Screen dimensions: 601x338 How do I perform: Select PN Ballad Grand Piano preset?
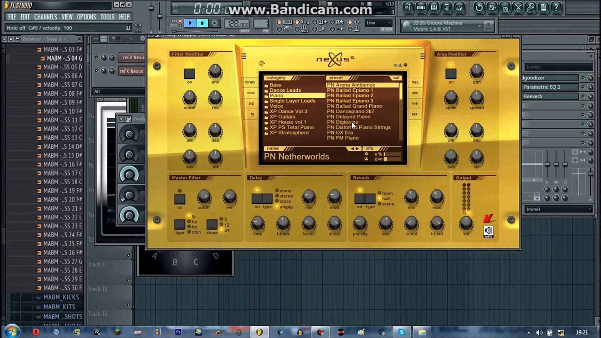tap(354, 106)
